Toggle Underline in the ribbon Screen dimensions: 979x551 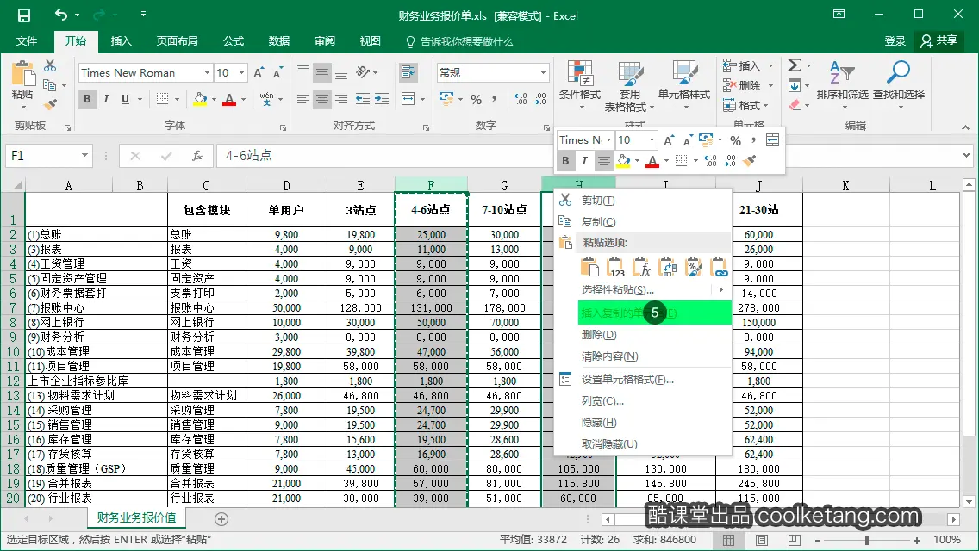[x=126, y=99]
